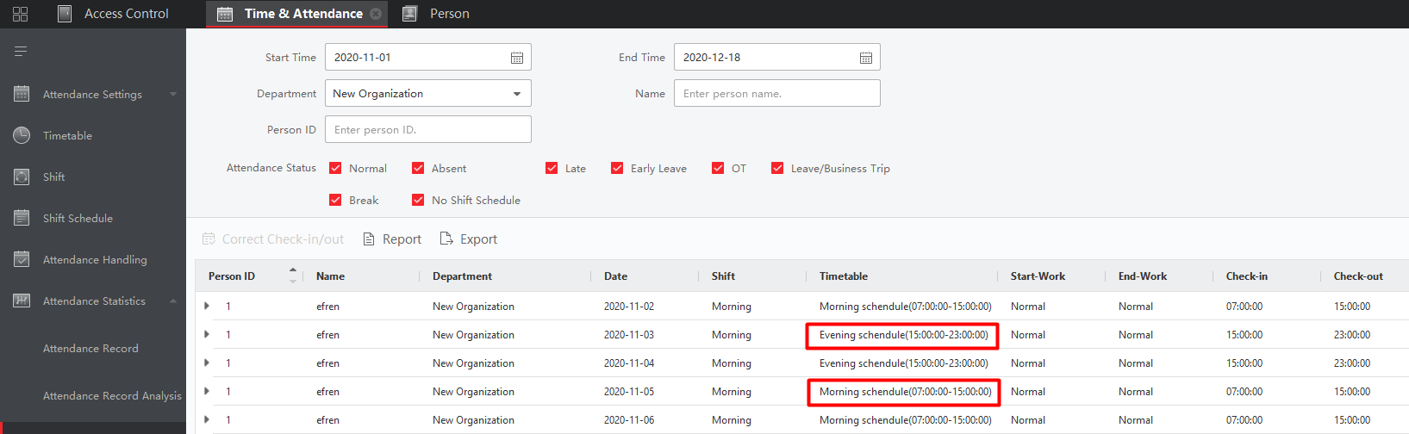This screenshot has width=1409, height=434.
Task: Click the Name input field
Action: (777, 93)
